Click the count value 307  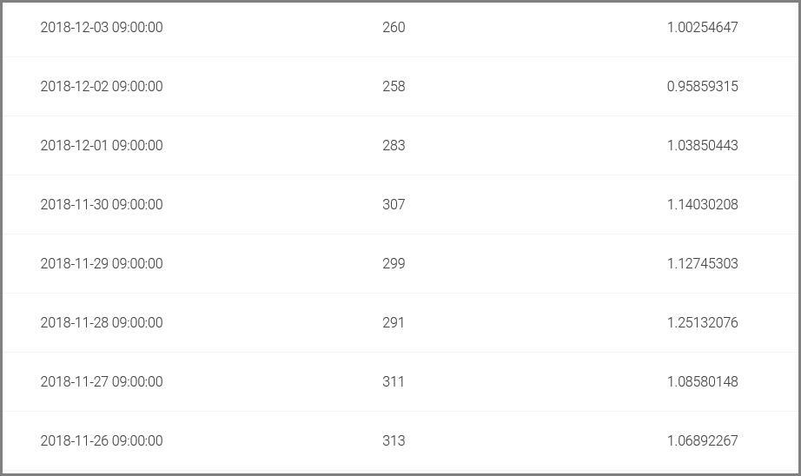[x=394, y=205]
